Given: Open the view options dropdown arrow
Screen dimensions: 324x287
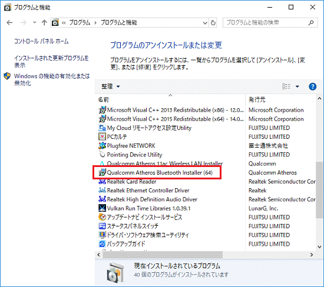Looking at the screenshot, I should click(x=297, y=86).
